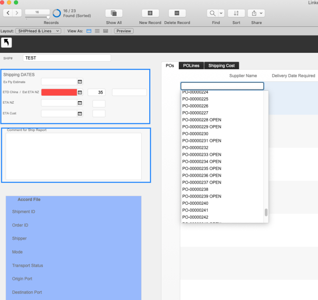
Task: Go to the previous record arrow
Action: [x=8, y=13]
